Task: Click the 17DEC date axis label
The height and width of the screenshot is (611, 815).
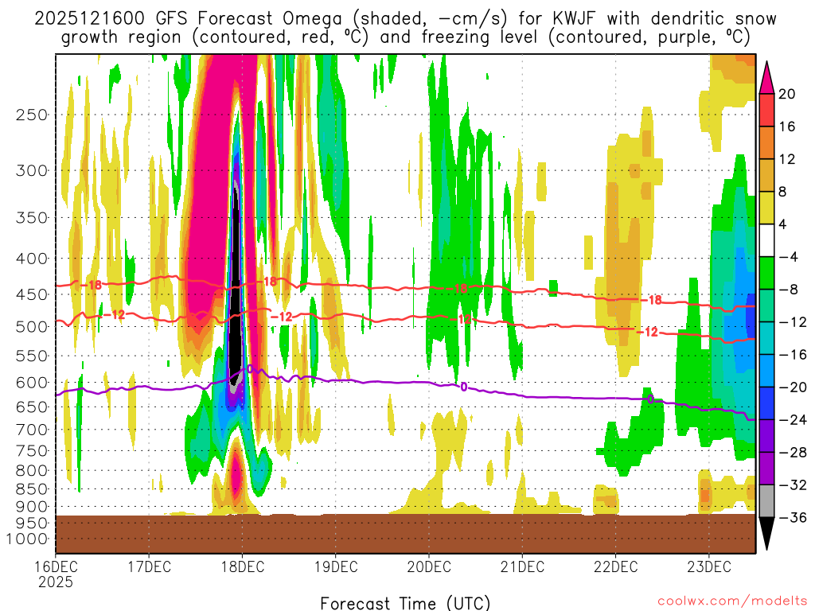Action: 149,566
